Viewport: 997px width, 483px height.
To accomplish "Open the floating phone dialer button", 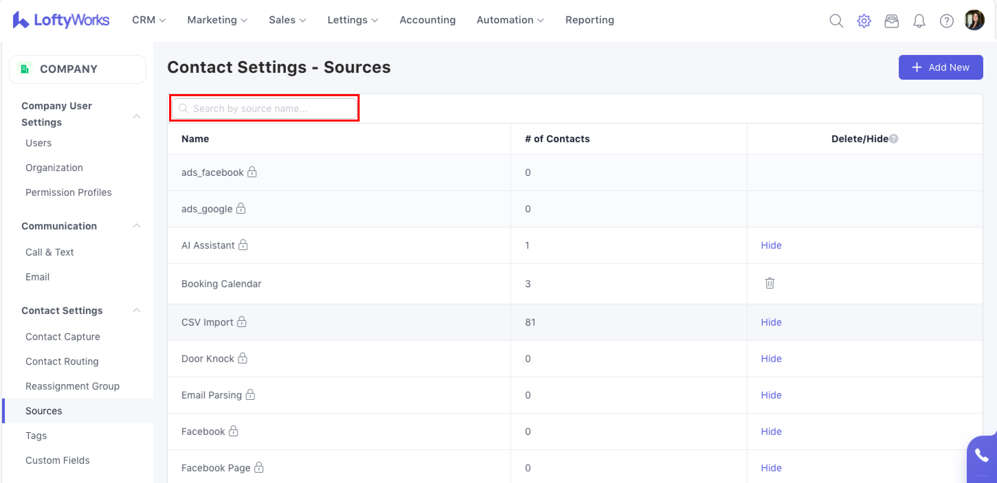I will [982, 456].
